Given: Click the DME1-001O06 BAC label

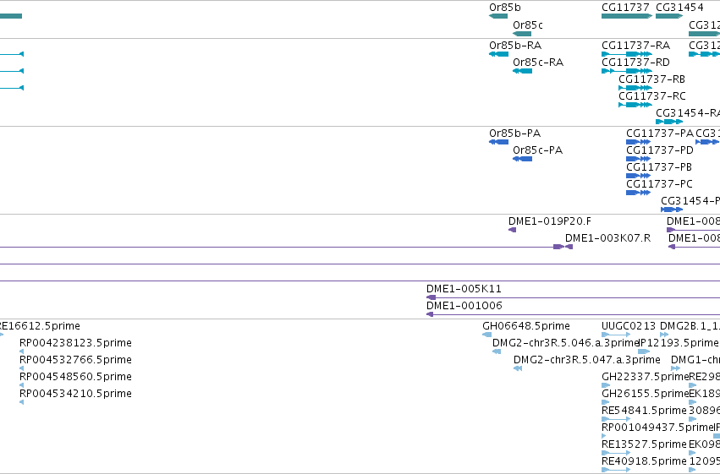Looking at the screenshot, I should [x=464, y=305].
